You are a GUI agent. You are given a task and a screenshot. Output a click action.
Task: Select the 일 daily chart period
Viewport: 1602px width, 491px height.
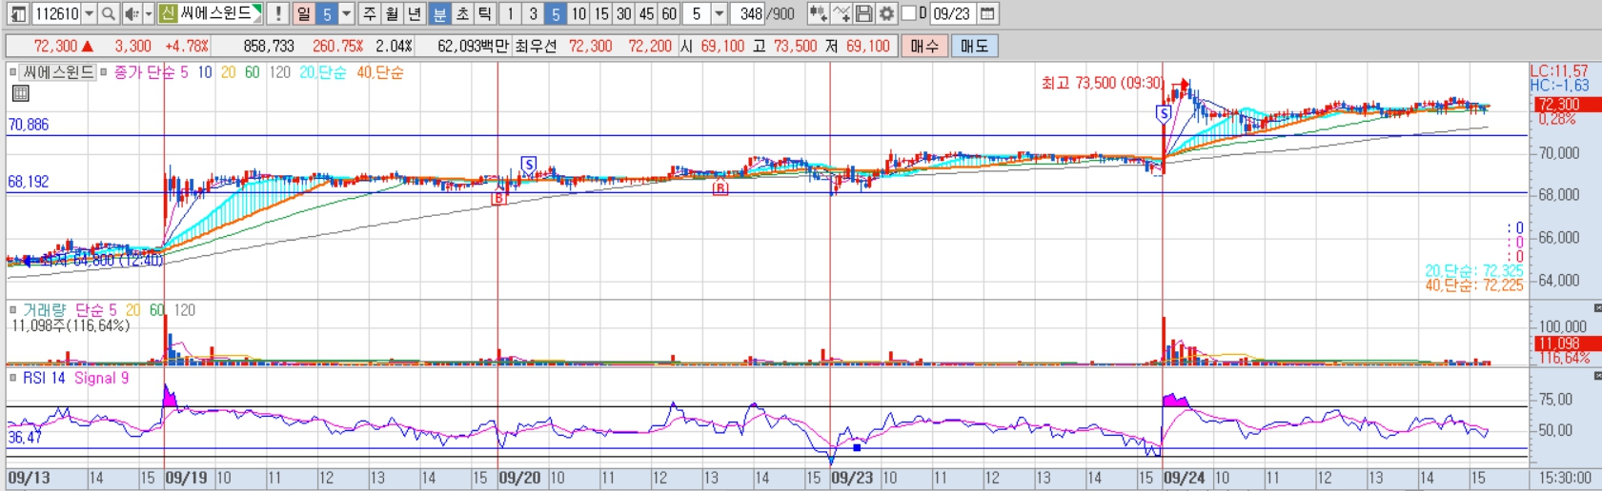point(303,13)
